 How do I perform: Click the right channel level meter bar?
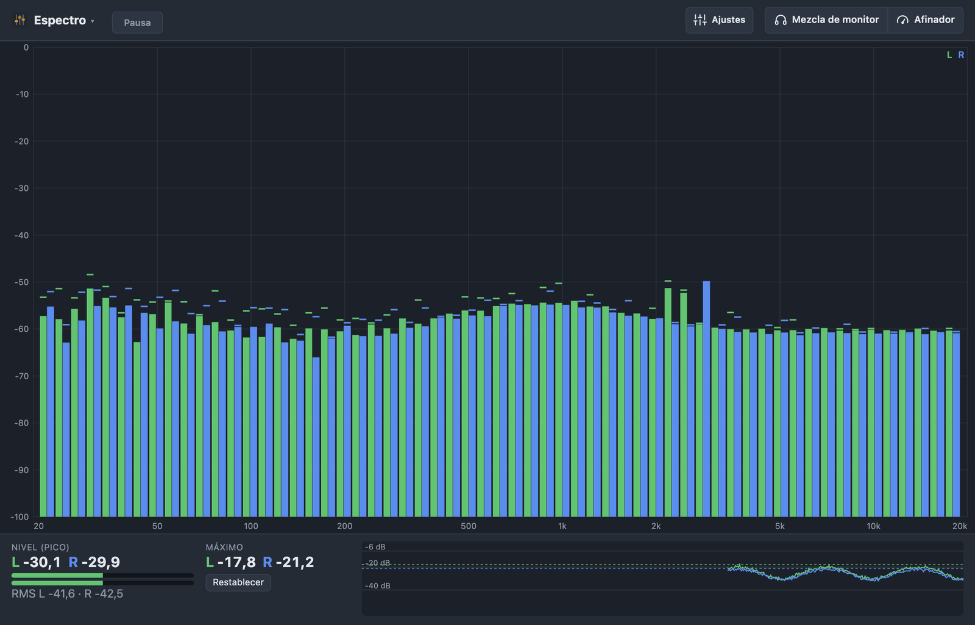click(102, 583)
